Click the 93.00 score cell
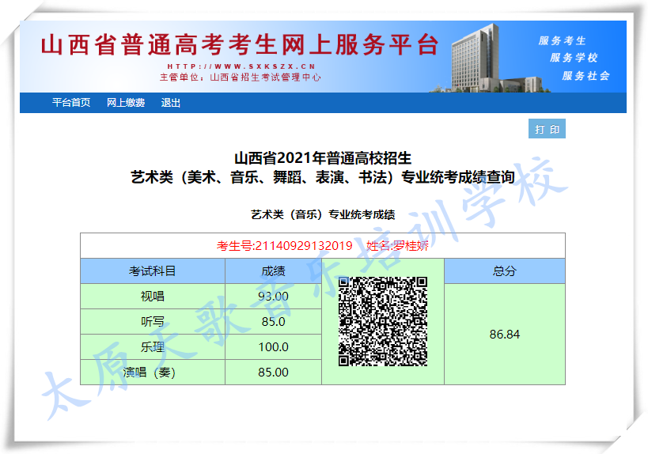Screen dimensions: 648x454 tap(273, 296)
